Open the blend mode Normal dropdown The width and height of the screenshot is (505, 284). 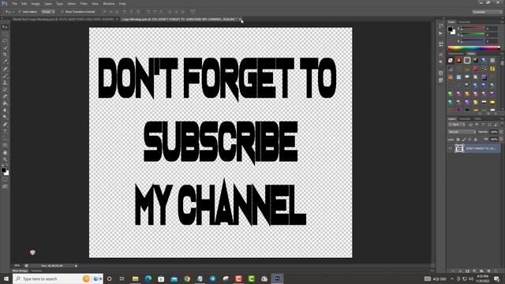(462, 132)
